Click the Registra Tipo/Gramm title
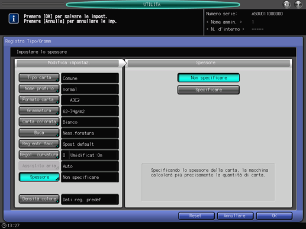Image resolution: width=306 pixels, height=229 pixels. coord(28,41)
